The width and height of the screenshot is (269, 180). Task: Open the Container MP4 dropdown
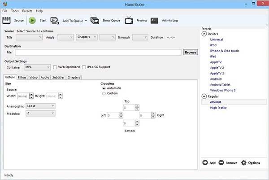tap(37, 67)
